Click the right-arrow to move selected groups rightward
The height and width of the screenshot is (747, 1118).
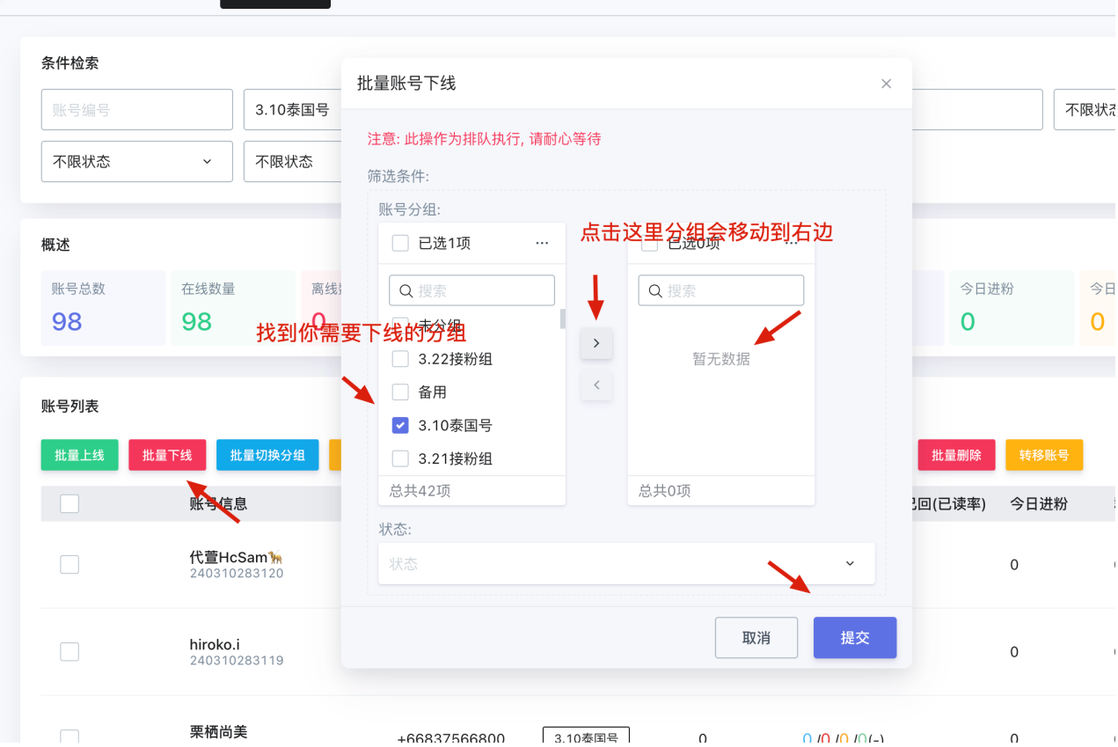click(596, 343)
